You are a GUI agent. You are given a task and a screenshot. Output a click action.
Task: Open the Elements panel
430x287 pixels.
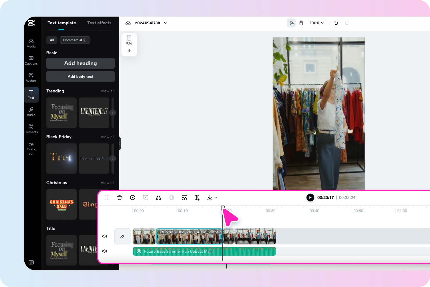click(x=31, y=129)
